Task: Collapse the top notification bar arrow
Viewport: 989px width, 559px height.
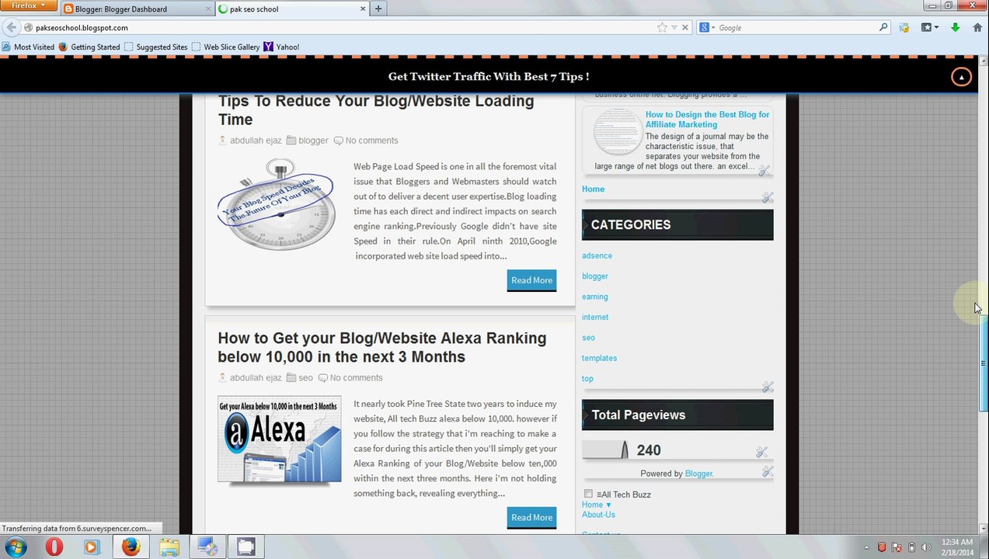Action: pyautogui.click(x=961, y=77)
